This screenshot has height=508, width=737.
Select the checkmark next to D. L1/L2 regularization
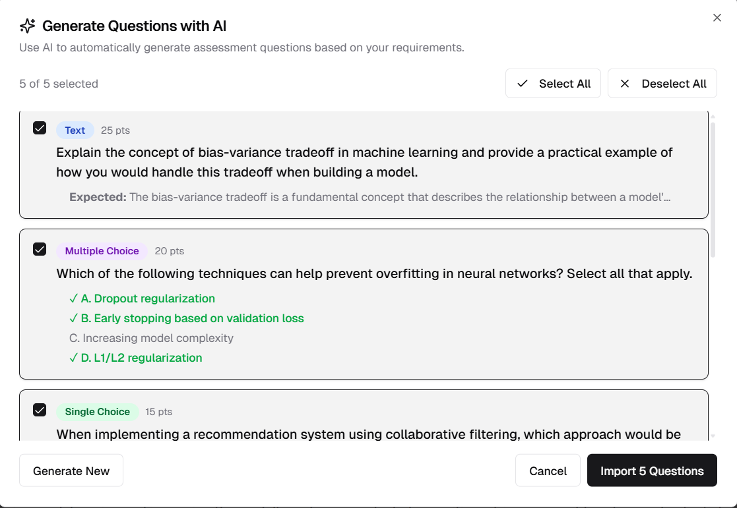[73, 358]
